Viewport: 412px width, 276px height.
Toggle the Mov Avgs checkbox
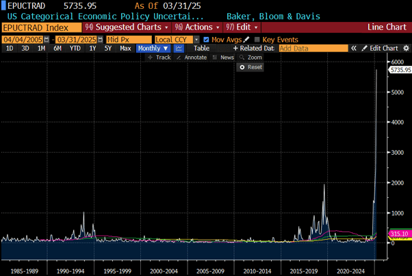click(207, 40)
